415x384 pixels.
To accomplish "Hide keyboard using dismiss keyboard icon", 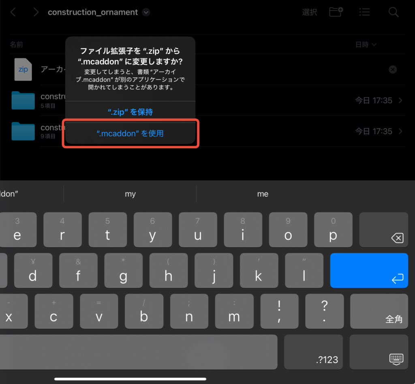I will (396, 358).
